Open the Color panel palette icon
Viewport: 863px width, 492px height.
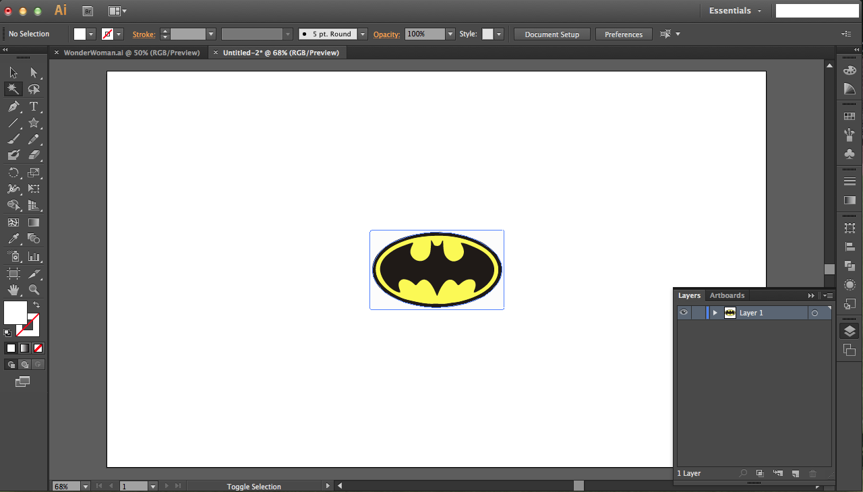pyautogui.click(x=850, y=70)
